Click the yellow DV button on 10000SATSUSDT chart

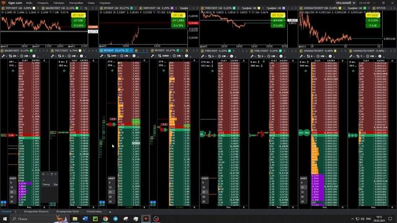[x=373, y=15]
